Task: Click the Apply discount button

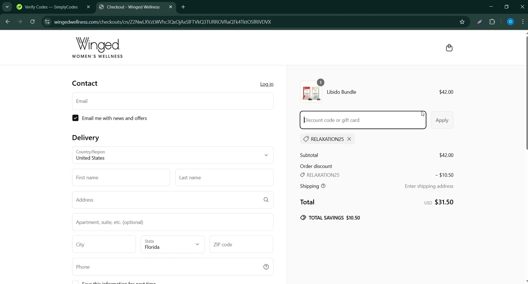Action: [442, 120]
